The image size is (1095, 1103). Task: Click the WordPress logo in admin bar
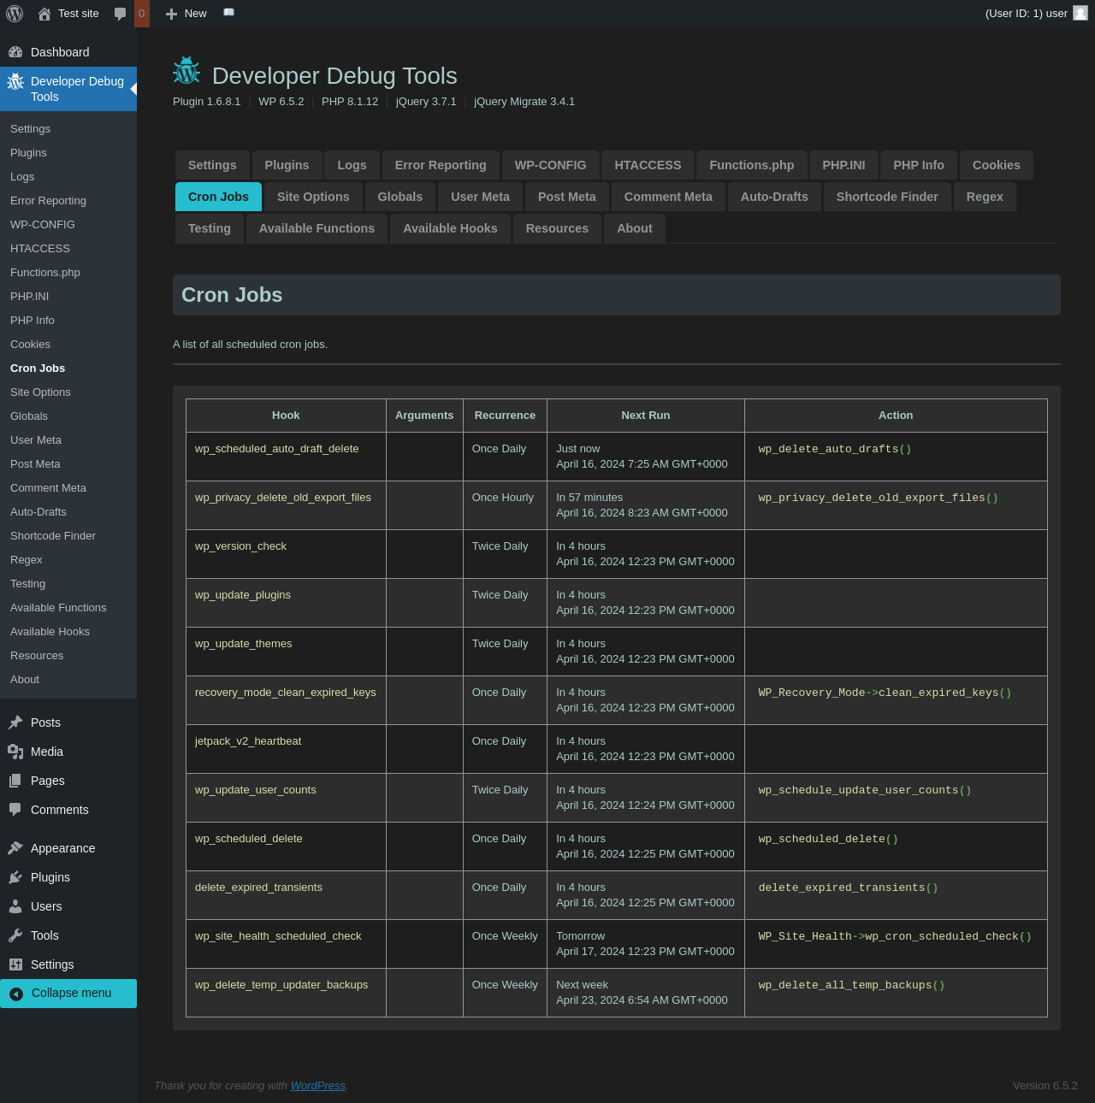[x=15, y=14]
